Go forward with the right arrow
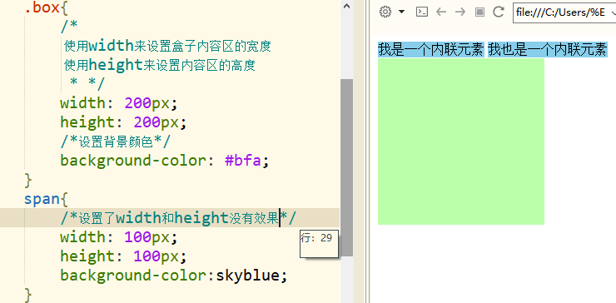Image resolution: width=616 pixels, height=303 pixels. coord(460,12)
